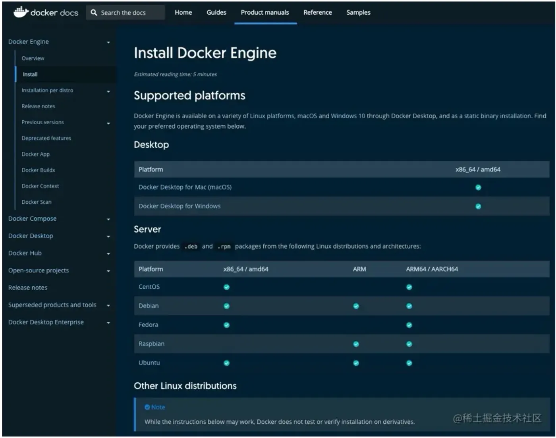Click Ubuntu ARM checkmark icon
The image size is (556, 438).
point(356,363)
